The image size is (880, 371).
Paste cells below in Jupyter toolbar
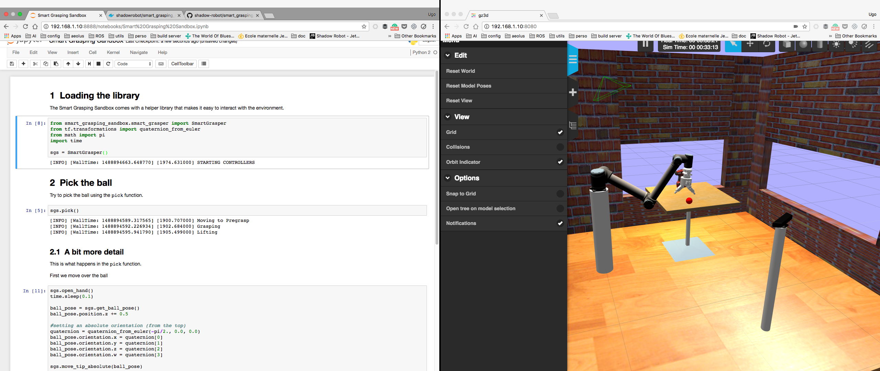(56, 64)
